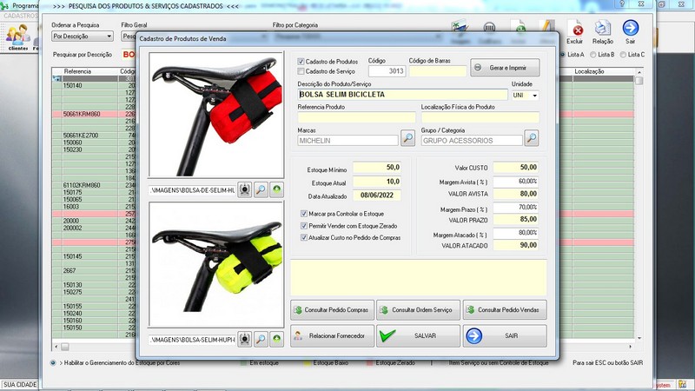
Task: Select the Lista A radio option
Action: click(563, 55)
